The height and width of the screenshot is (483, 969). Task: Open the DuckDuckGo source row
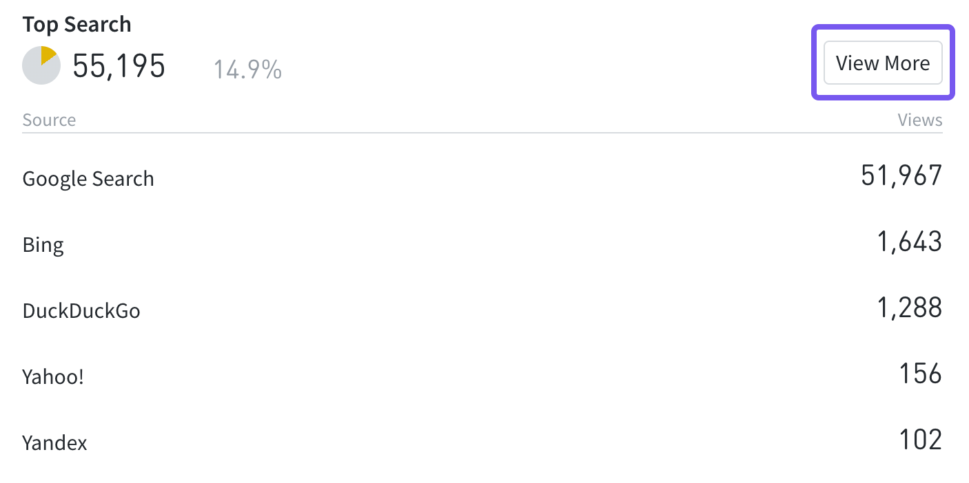pos(81,311)
